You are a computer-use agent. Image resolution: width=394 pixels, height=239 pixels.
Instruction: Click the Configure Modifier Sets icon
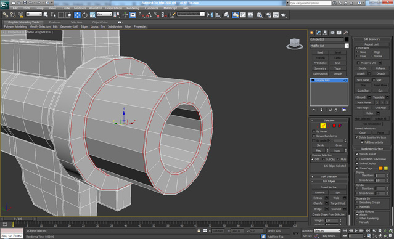click(344, 110)
